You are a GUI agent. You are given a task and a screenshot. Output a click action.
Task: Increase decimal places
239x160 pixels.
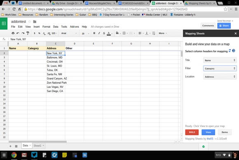[49, 33]
